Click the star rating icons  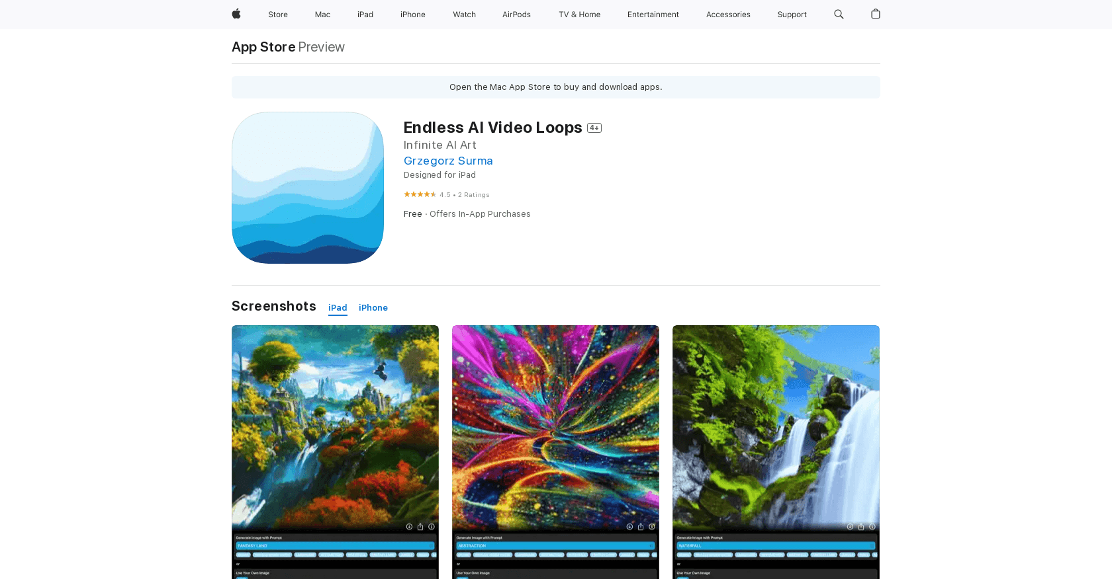pyautogui.click(x=420, y=194)
